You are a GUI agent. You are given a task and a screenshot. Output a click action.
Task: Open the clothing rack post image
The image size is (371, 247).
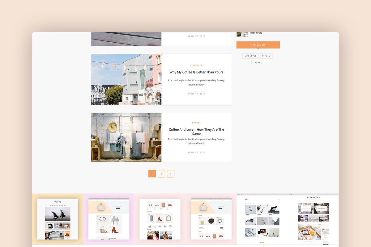[x=126, y=137]
